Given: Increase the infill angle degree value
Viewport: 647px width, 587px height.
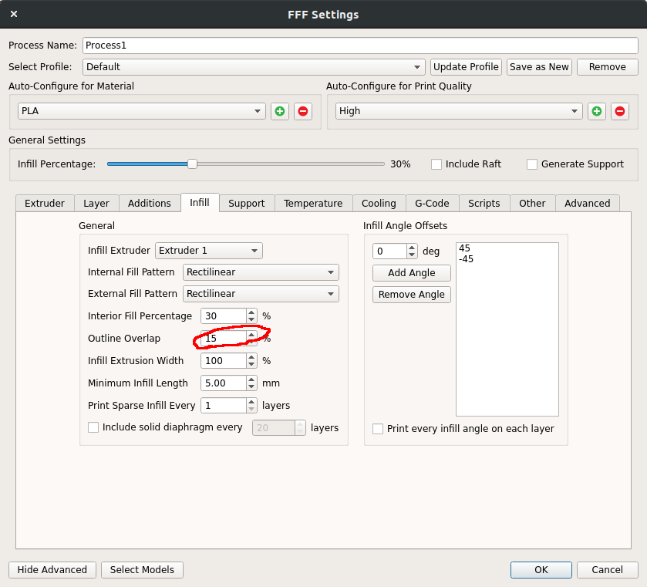Looking at the screenshot, I should point(412,248).
